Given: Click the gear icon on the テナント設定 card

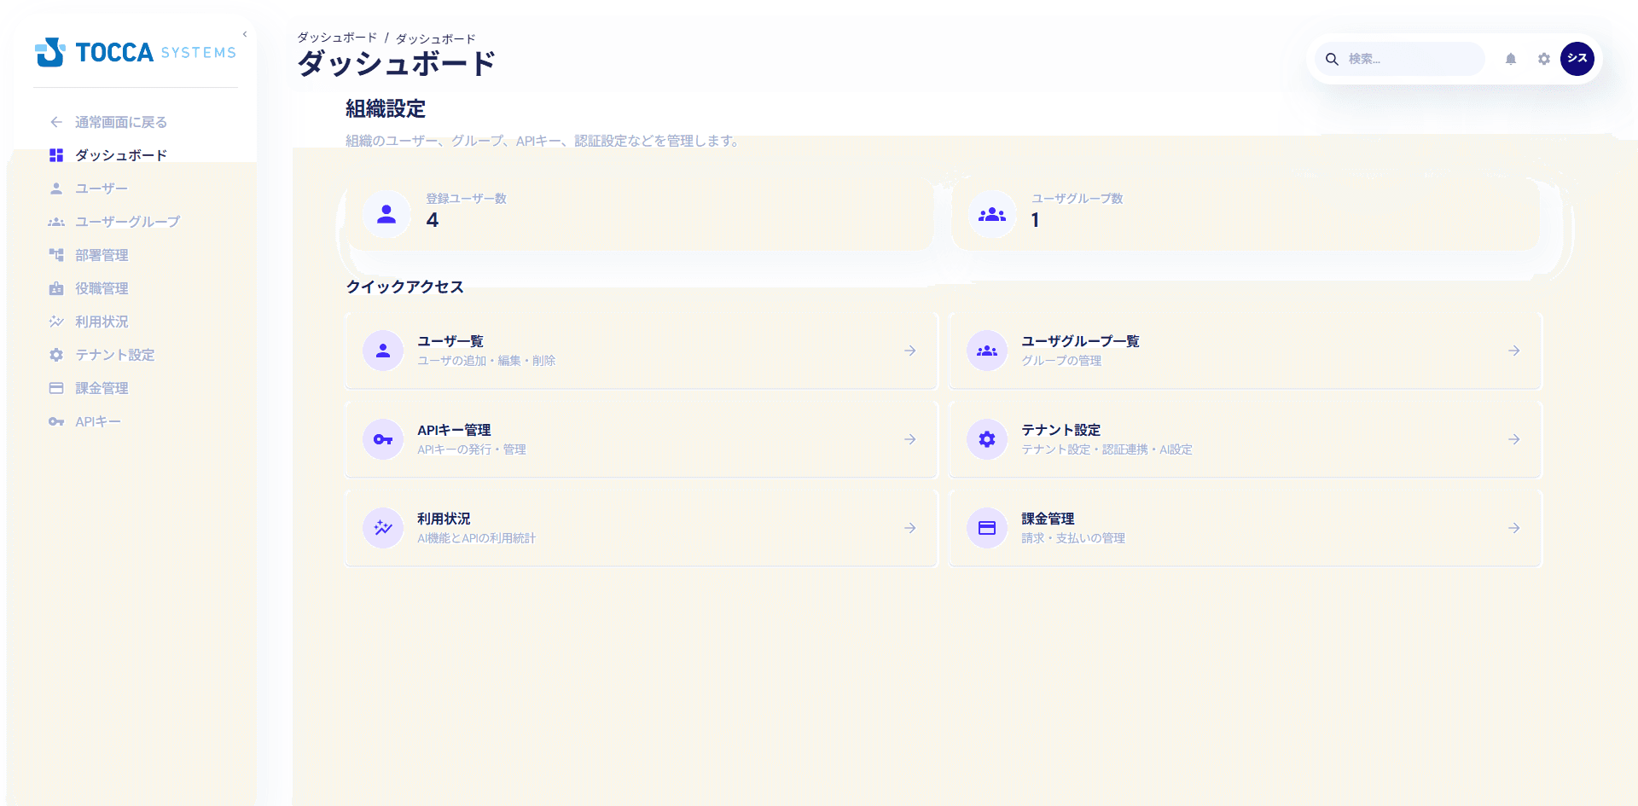Looking at the screenshot, I should pyautogui.click(x=986, y=439).
